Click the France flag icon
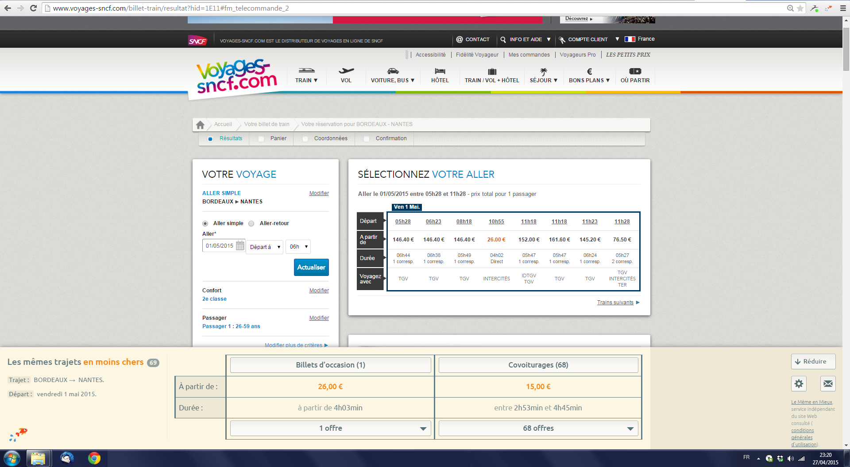This screenshot has height=467, width=850. click(x=630, y=39)
